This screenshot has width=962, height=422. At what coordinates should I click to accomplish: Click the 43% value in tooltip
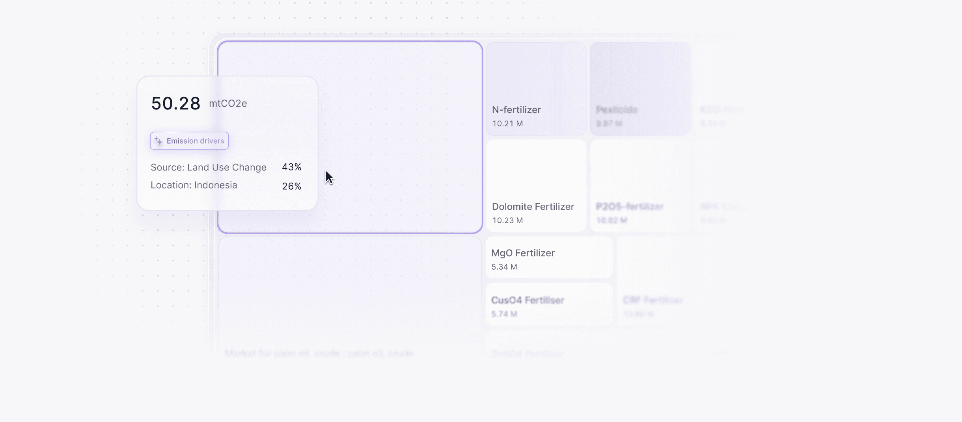(x=292, y=167)
